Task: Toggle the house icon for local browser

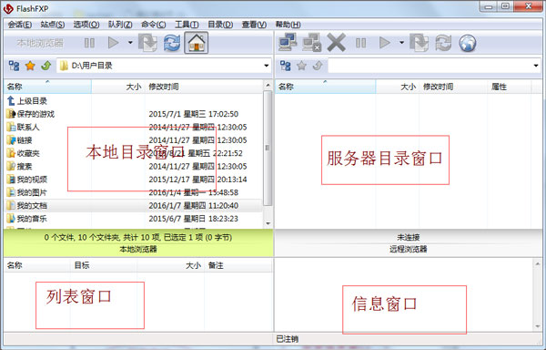Action: (x=196, y=43)
